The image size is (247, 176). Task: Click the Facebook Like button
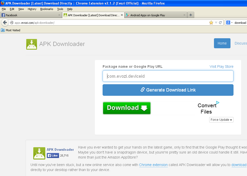(x=53, y=155)
